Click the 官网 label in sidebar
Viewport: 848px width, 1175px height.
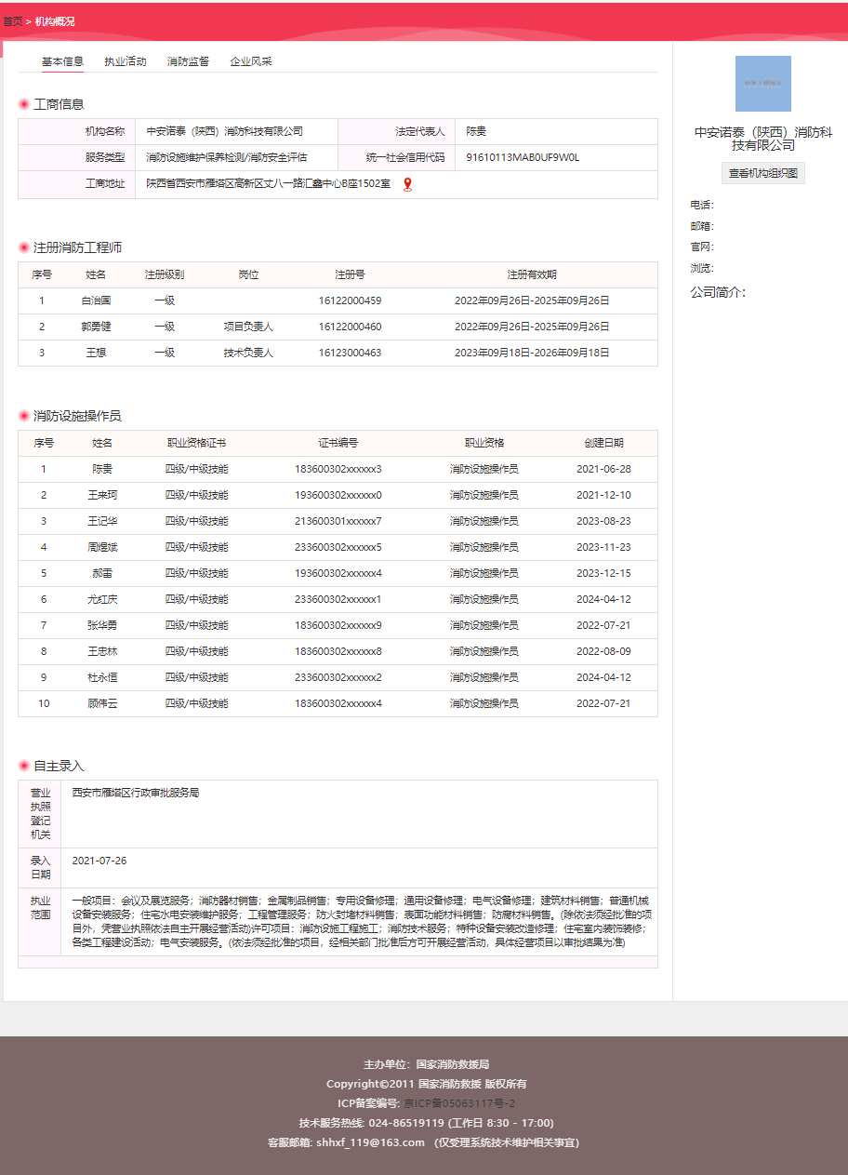[x=702, y=247]
